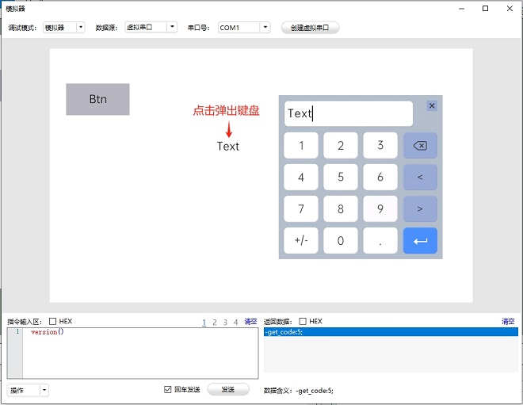Tap keypad digit 6
The image size is (523, 405).
[380, 178]
